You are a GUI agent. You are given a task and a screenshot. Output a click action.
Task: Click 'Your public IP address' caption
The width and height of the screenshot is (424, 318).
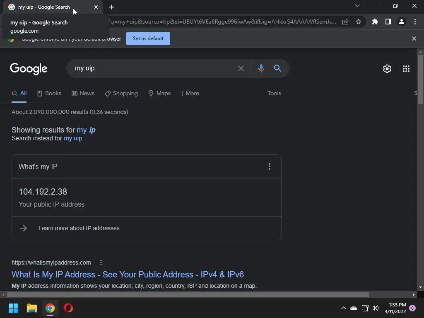[x=52, y=205]
